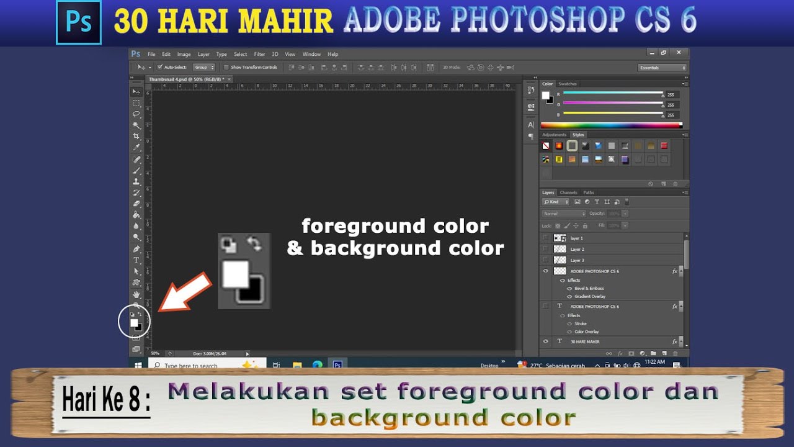Open the Opacity value dropdown arrow

point(625,214)
